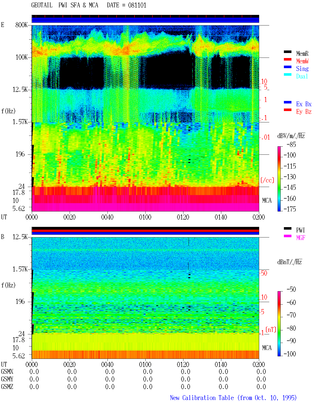The image size is (323, 402).
Task: Select the red [/cc] density unit label
Action: click(x=267, y=180)
